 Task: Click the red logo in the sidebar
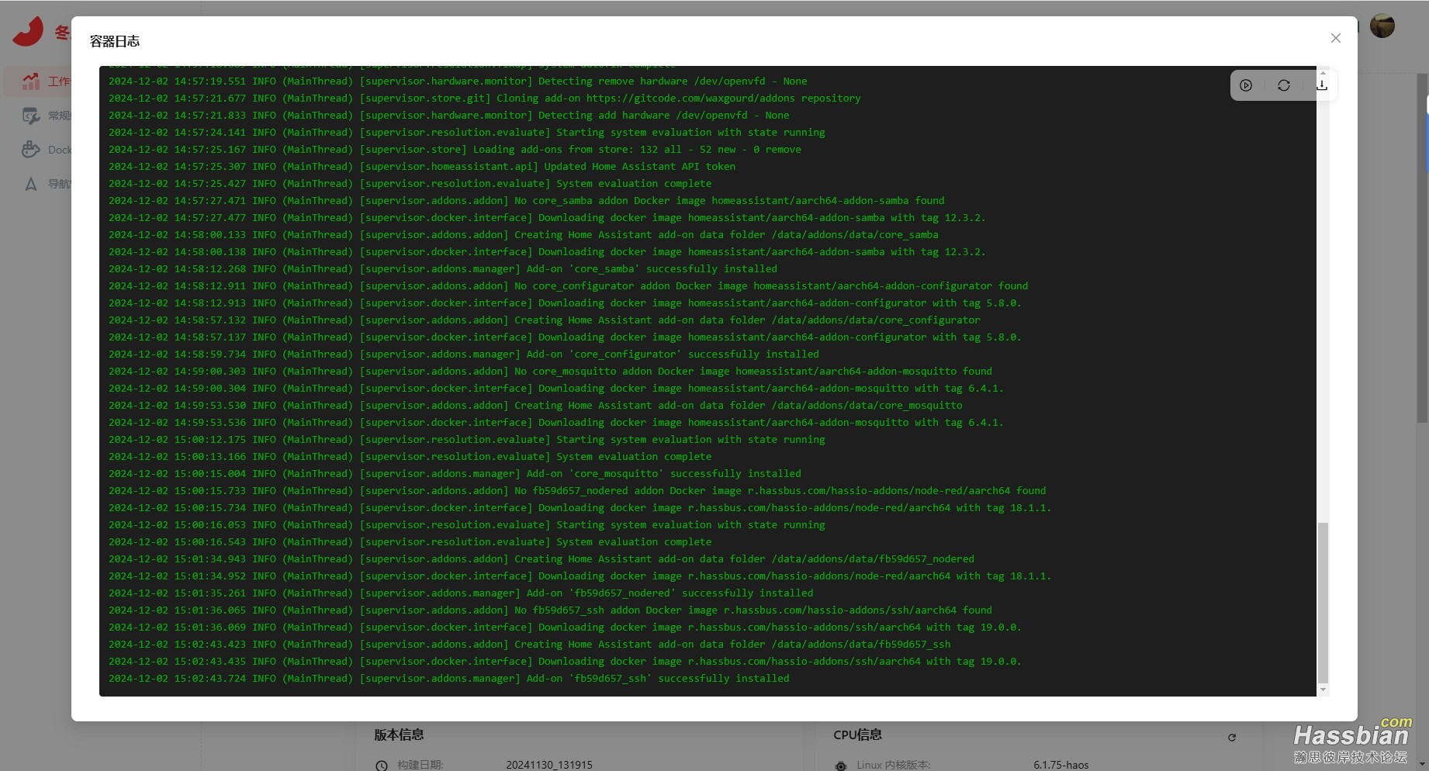29,33
